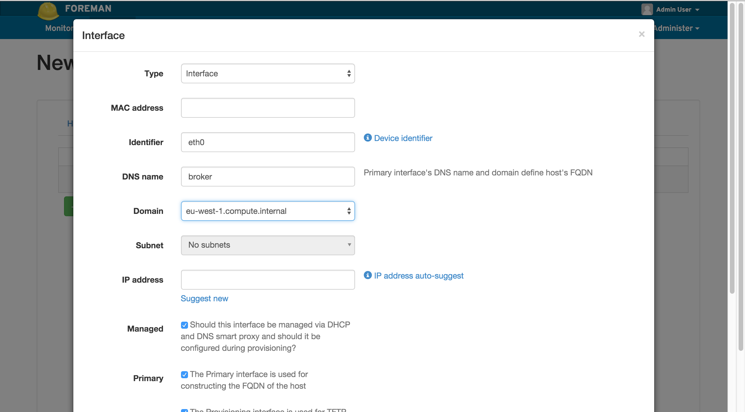745x412 pixels.
Task: Click the Device identifier info icon
Action: [x=368, y=138]
